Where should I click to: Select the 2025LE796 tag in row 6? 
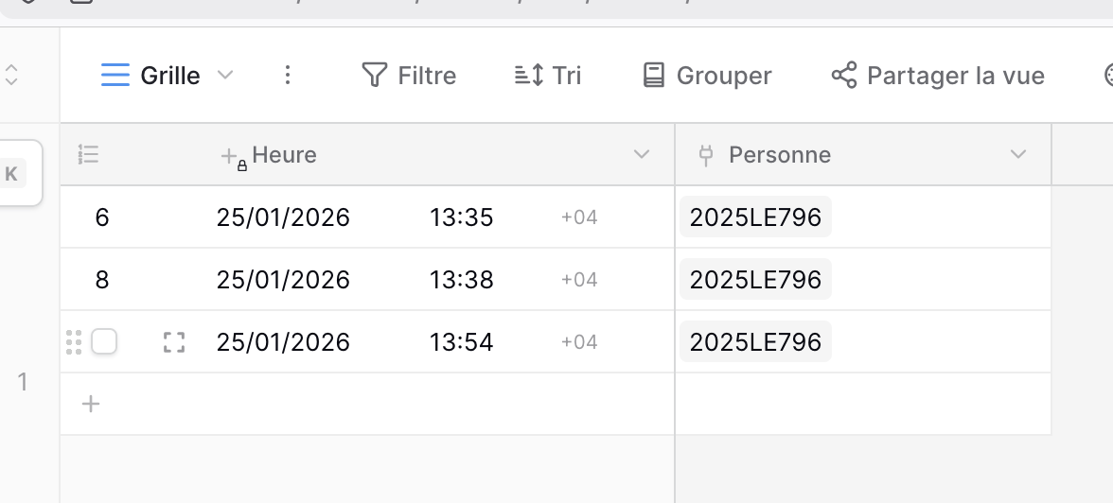coord(755,217)
